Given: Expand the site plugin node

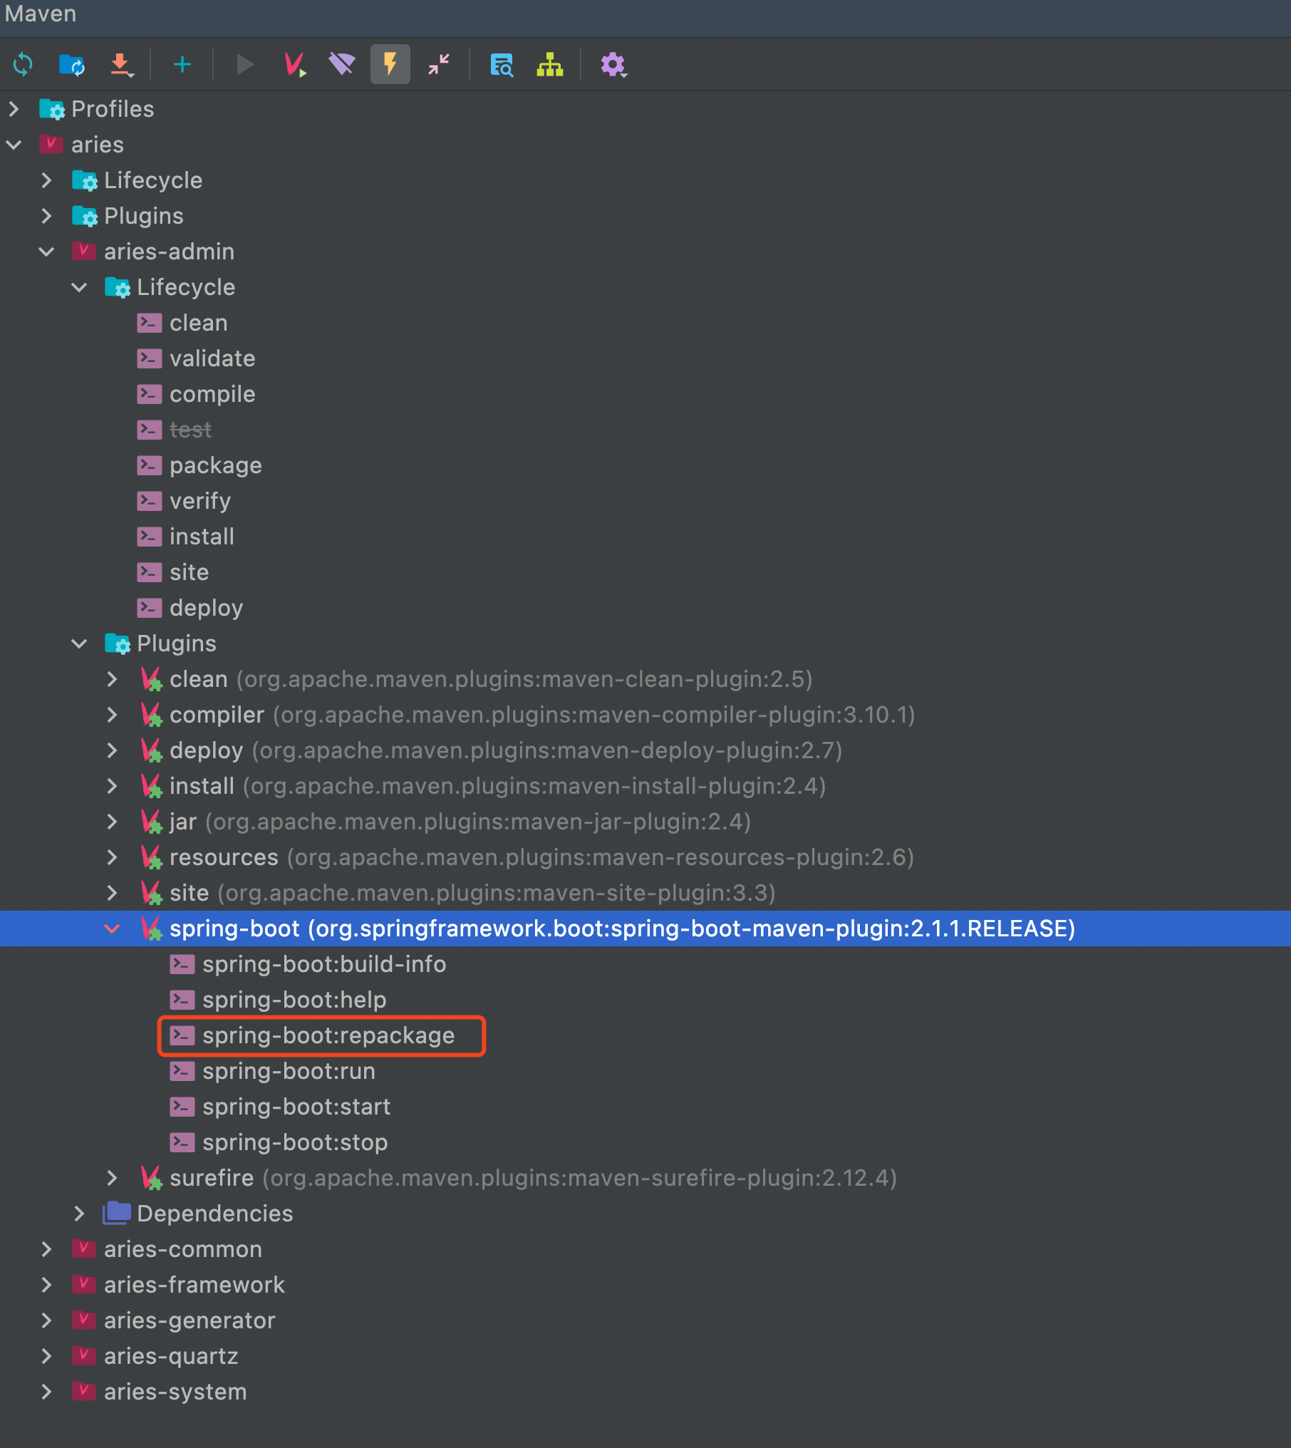Looking at the screenshot, I should tap(112, 893).
